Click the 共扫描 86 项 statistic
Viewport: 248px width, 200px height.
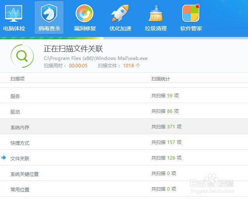click(165, 111)
